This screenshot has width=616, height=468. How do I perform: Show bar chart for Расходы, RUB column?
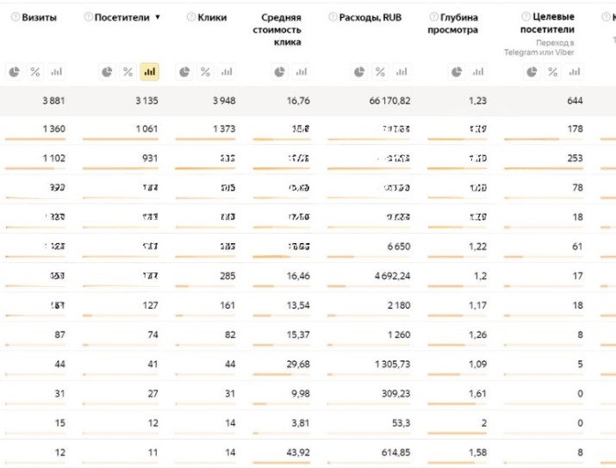pyautogui.click(x=401, y=72)
